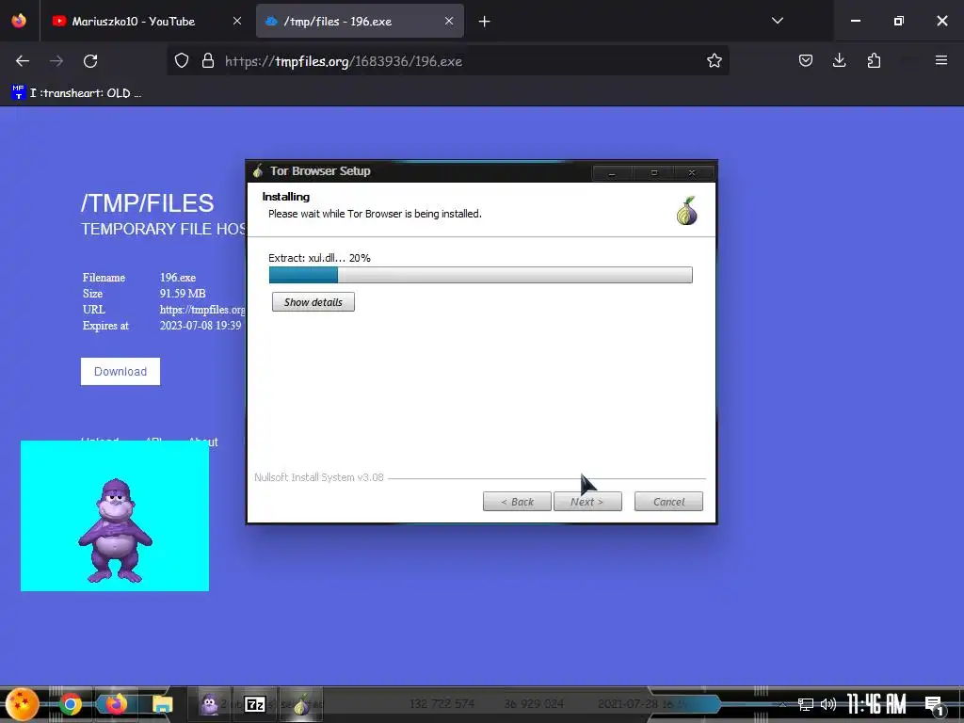Select the 196.exe filename value
The width and height of the screenshot is (964, 723).
click(178, 278)
